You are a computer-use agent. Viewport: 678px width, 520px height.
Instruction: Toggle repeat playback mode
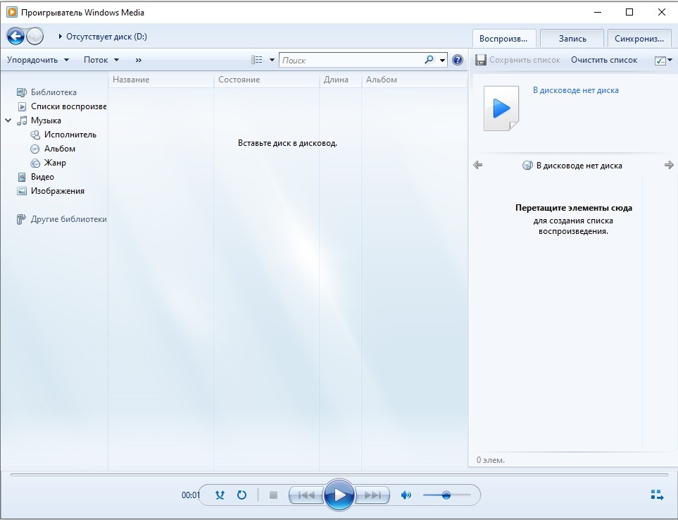click(241, 495)
